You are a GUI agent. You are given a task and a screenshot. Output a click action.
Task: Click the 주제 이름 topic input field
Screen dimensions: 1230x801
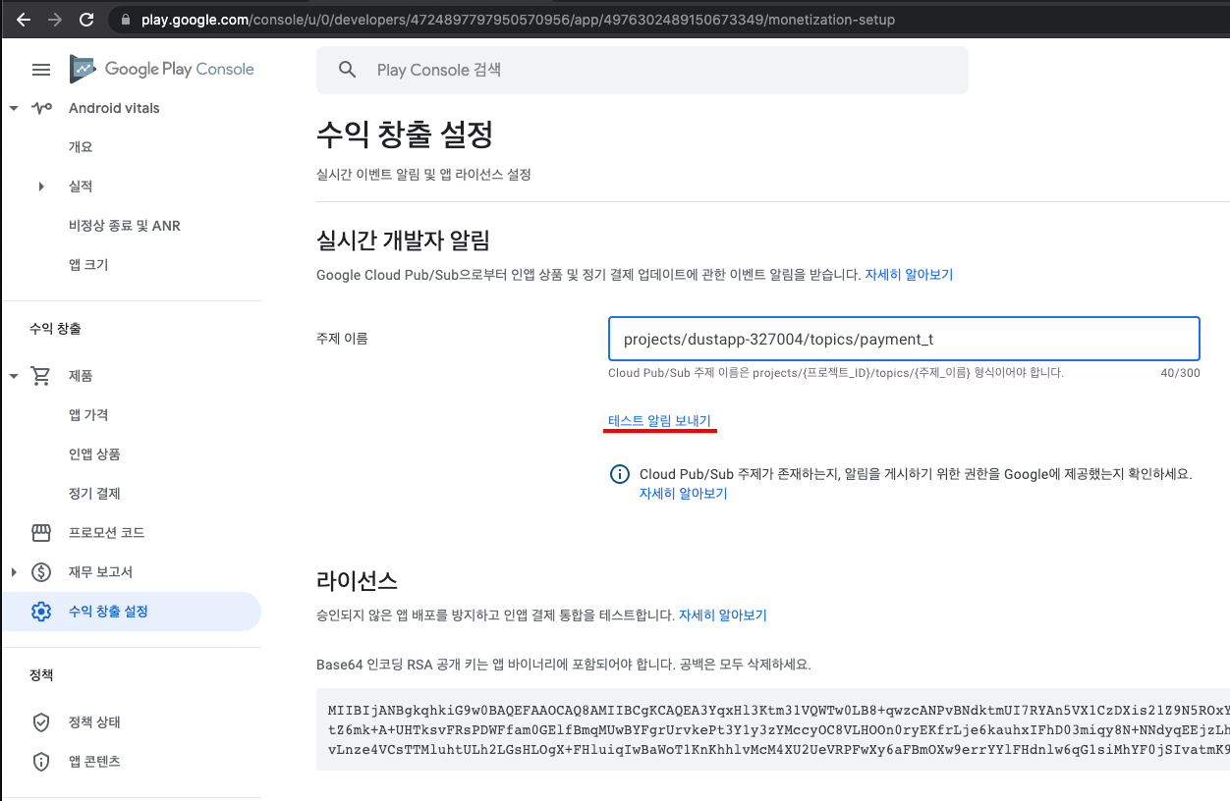(904, 340)
